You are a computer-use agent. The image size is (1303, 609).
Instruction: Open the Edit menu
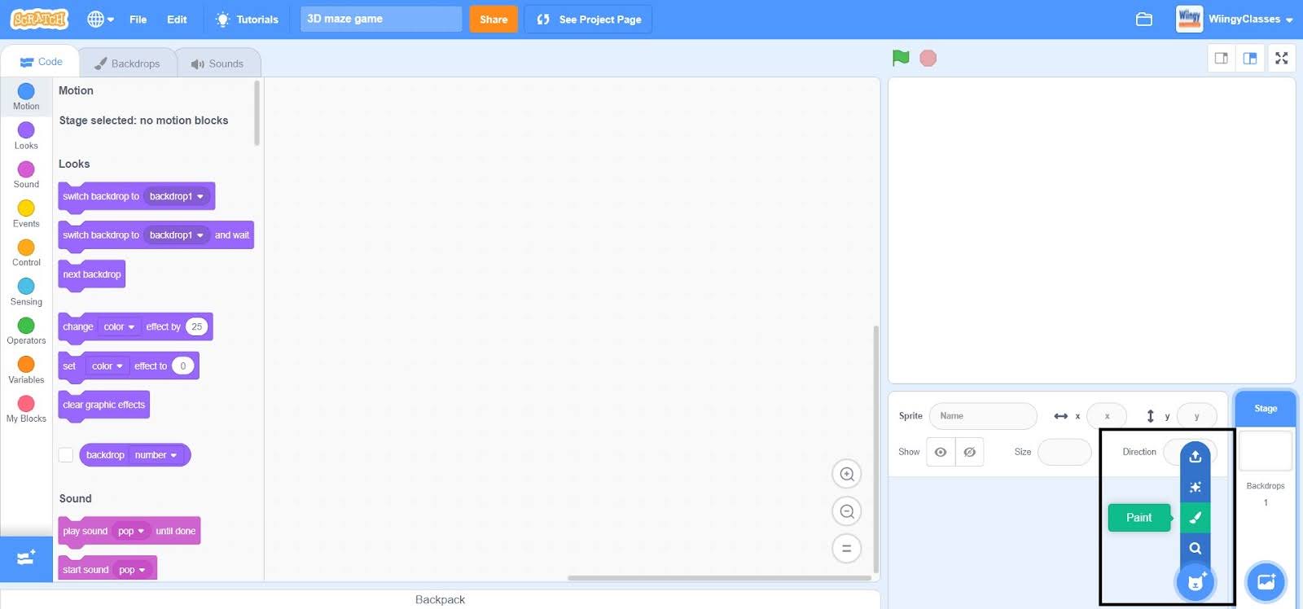click(x=177, y=19)
